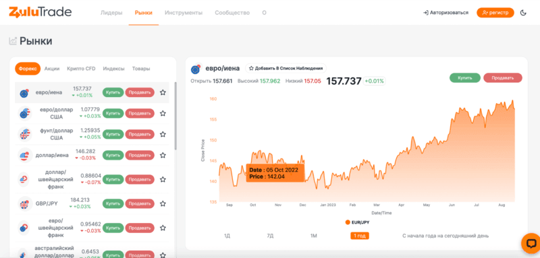Click the 184.213 GBP/JPY price
The width and height of the screenshot is (540, 258).
[80, 200]
